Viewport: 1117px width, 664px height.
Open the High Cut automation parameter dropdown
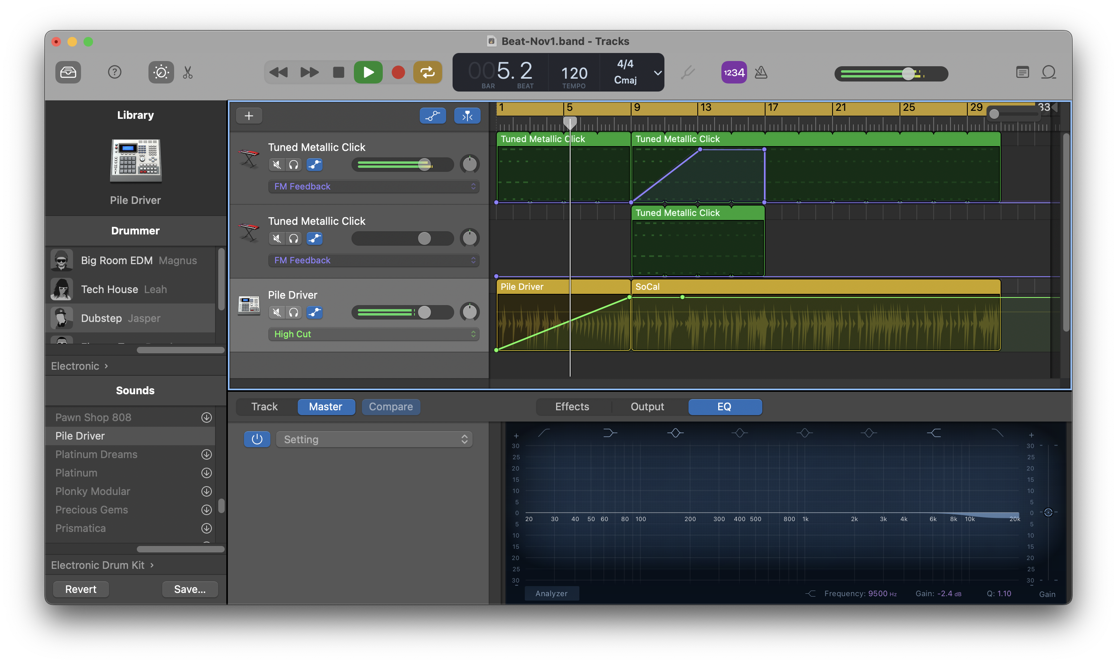coord(374,334)
